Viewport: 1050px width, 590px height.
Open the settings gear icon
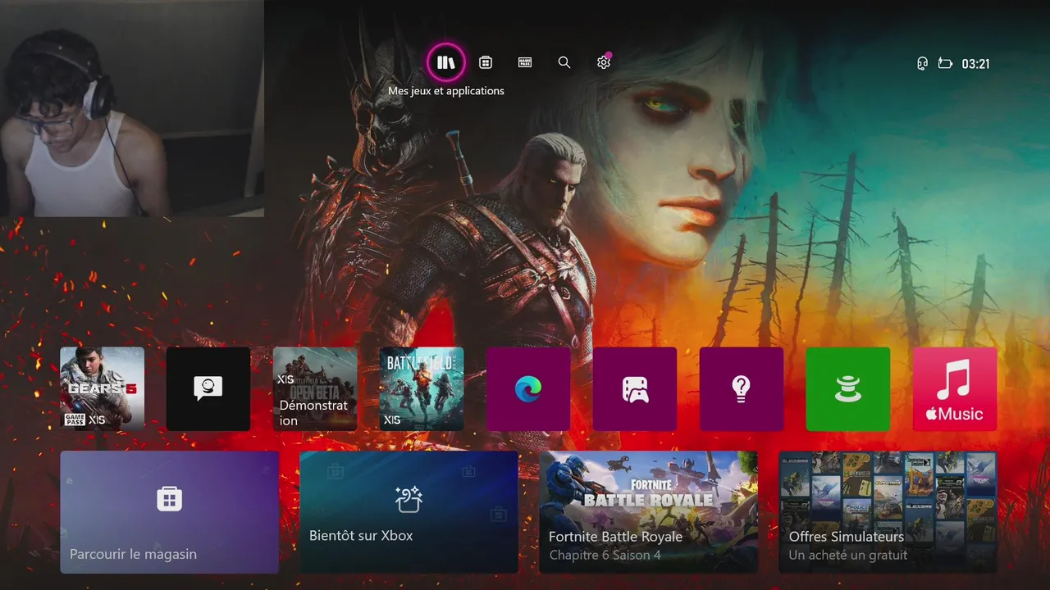click(604, 62)
